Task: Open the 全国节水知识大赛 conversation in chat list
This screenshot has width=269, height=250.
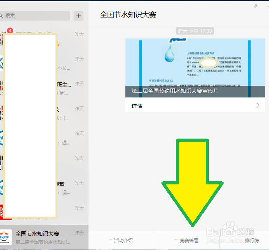Action: pyautogui.click(x=44, y=237)
